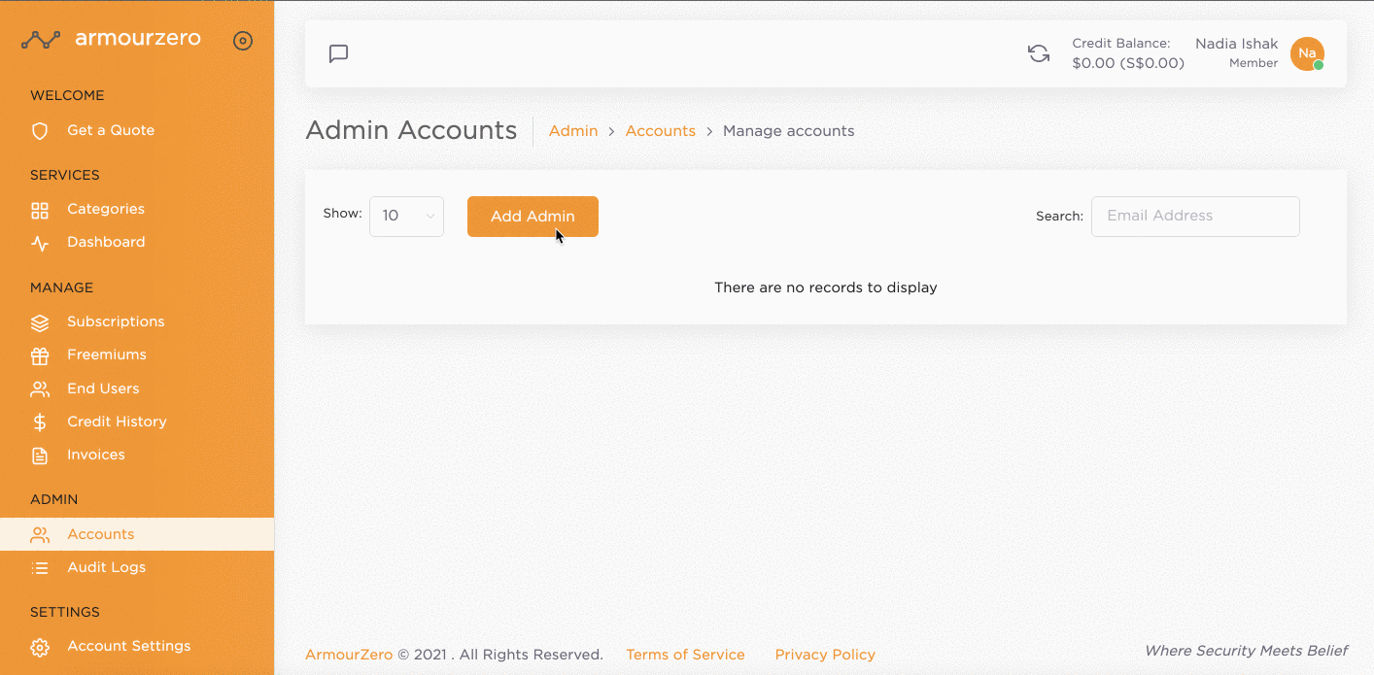The height and width of the screenshot is (675, 1374).
Task: Click the Credit Balance amount text
Action: (1128, 63)
